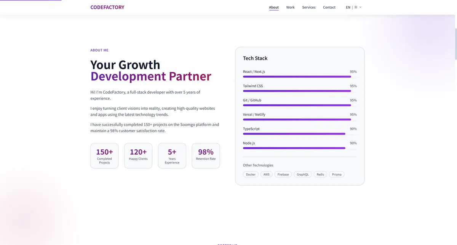
Task: Open the About navigation item
Action: click(273, 7)
